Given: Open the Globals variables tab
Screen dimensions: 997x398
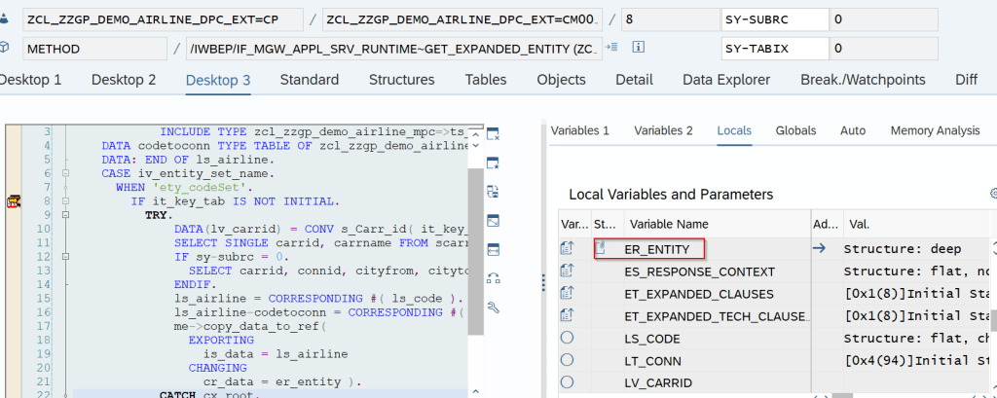Looking at the screenshot, I should coord(795,130).
